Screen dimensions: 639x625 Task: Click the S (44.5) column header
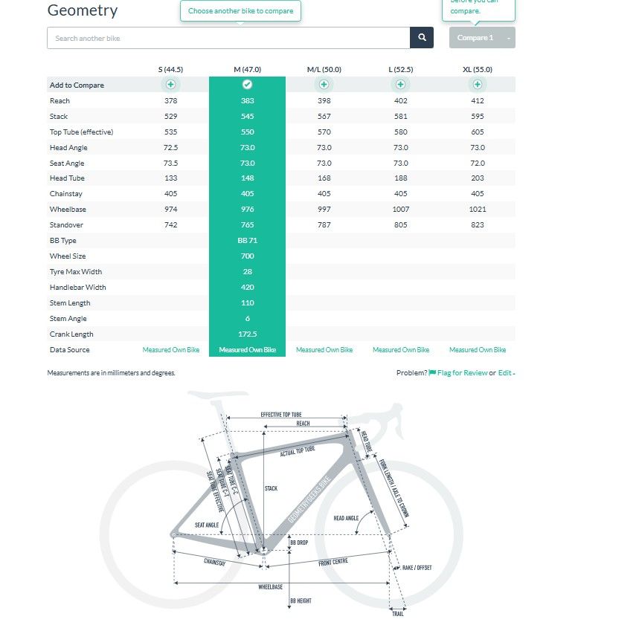pyautogui.click(x=170, y=69)
